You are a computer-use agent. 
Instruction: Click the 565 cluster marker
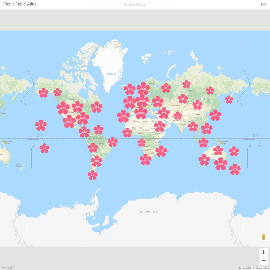[158, 102]
